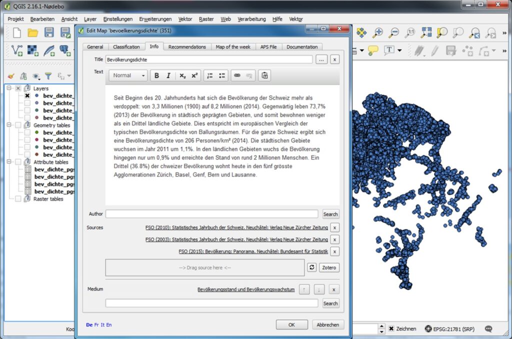512x339 pixels.
Task: Enable the Geometry tables group checkbox
Action: pyautogui.click(x=18, y=125)
